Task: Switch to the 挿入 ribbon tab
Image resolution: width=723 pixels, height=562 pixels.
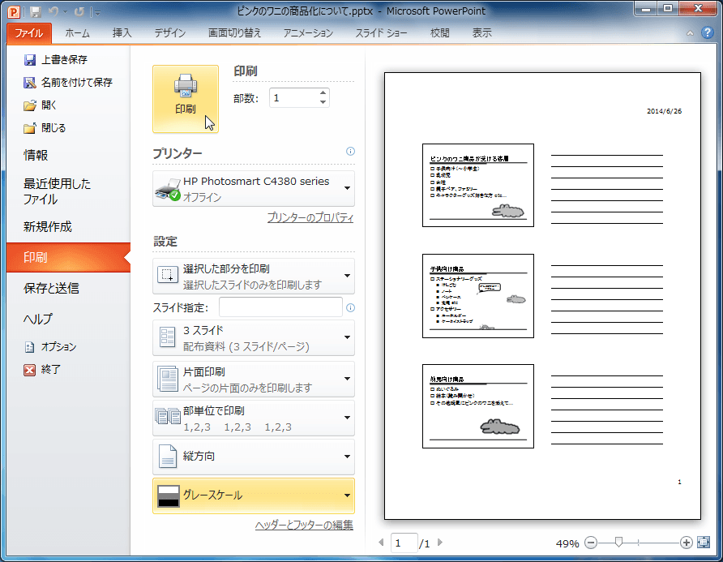Action: pyautogui.click(x=122, y=32)
